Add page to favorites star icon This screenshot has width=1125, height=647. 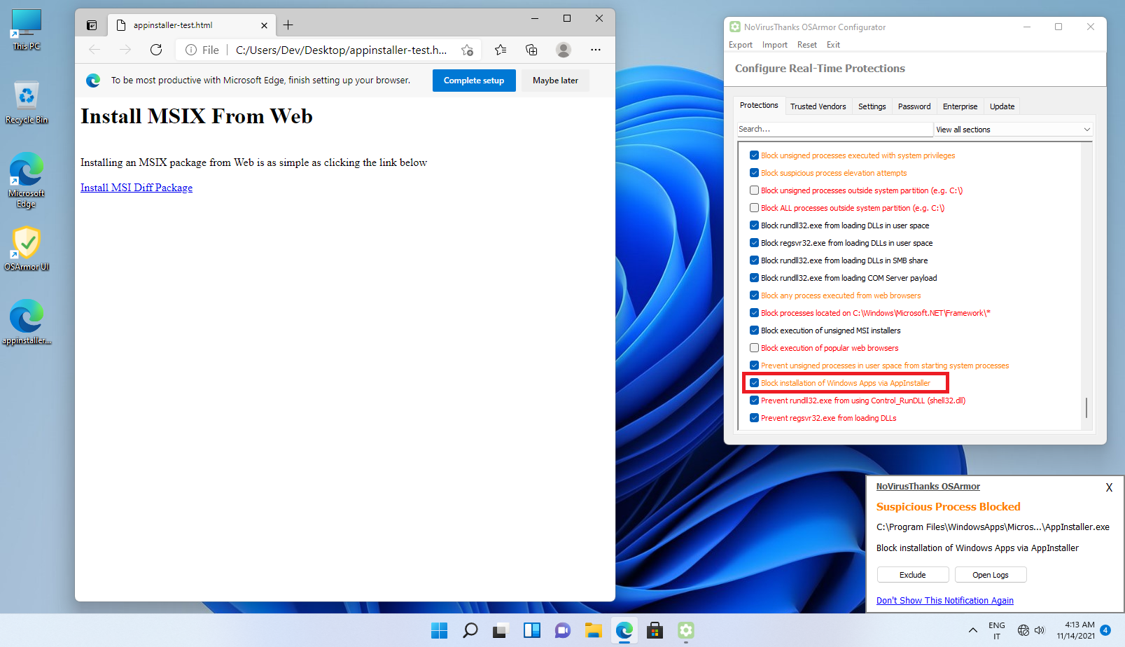pos(467,50)
